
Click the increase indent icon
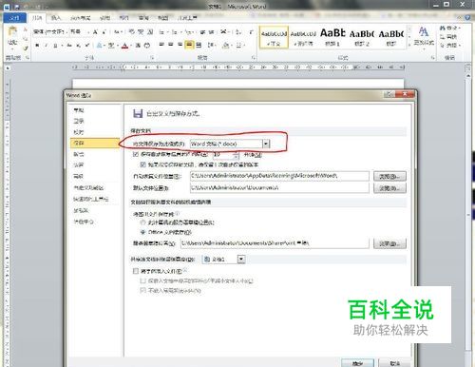pos(212,32)
